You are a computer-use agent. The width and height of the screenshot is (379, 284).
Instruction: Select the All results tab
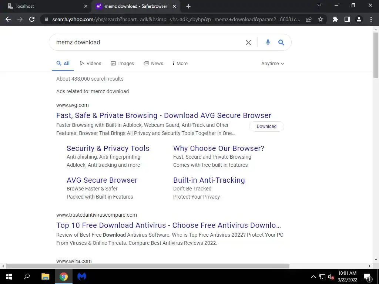click(63, 64)
